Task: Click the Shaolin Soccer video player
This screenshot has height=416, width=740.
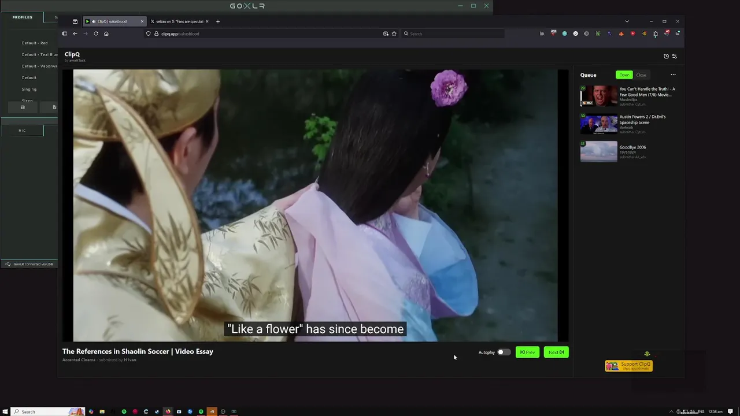Action: coord(315,206)
